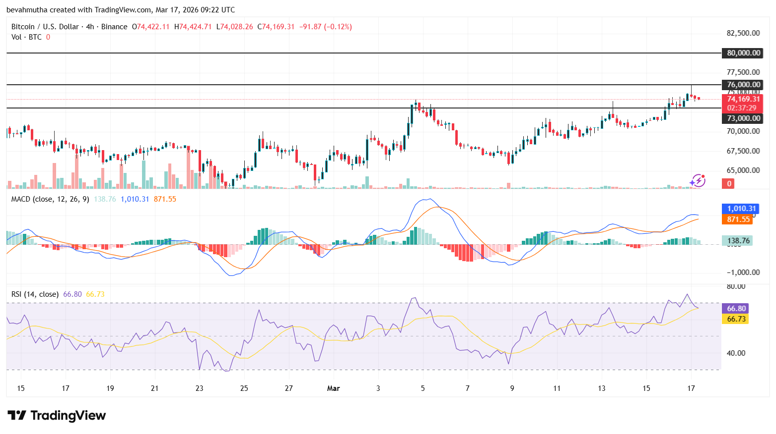Click the TradingView logo in the bottom-left corner
This screenshot has height=434, width=776.
coord(56,416)
